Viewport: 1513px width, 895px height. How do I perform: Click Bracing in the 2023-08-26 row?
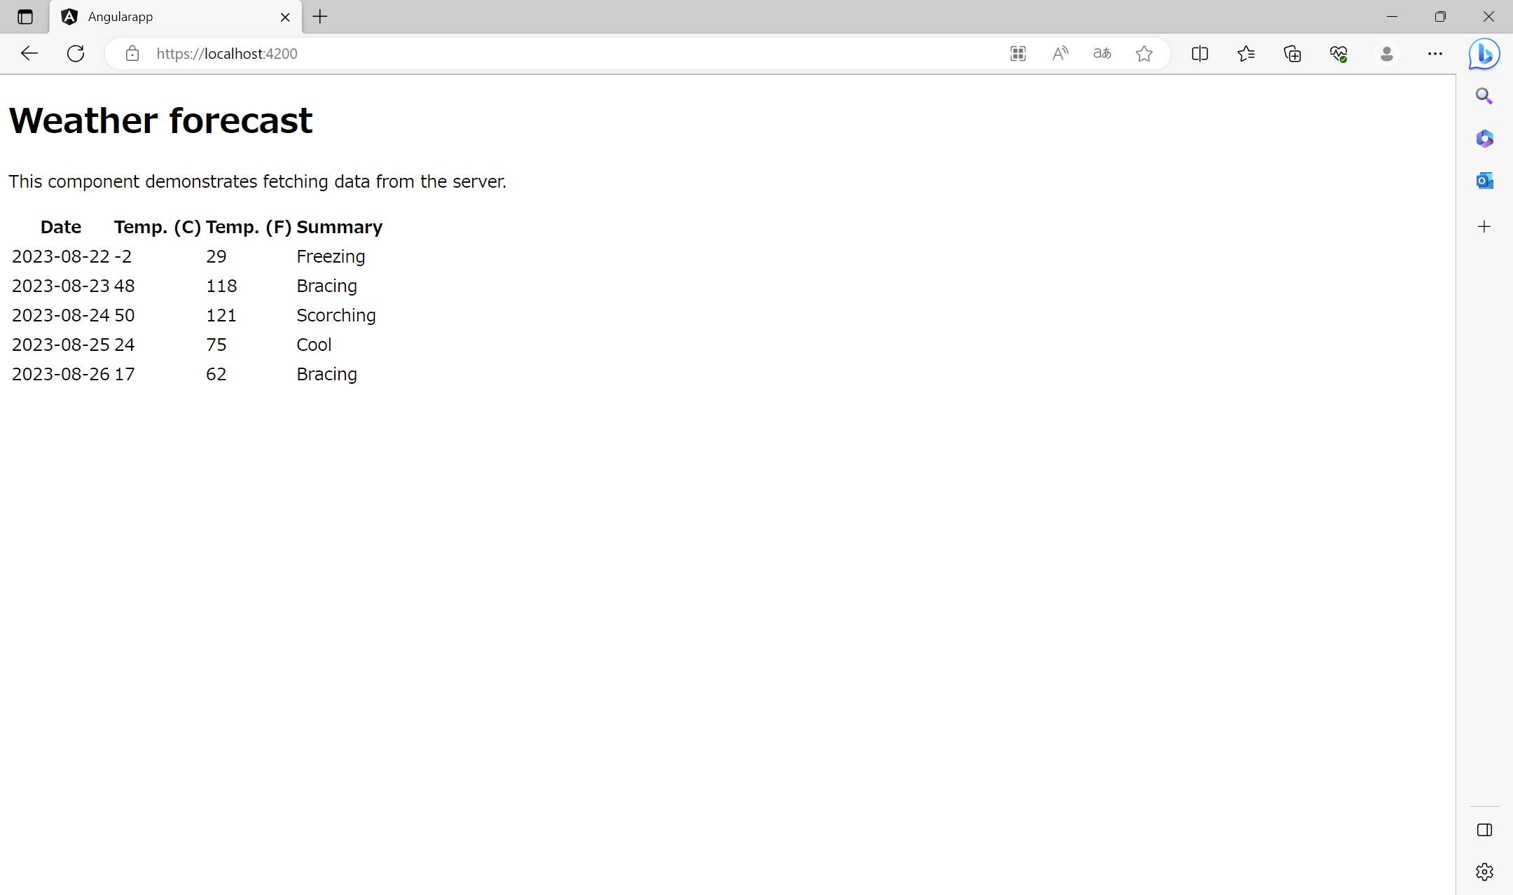click(x=326, y=375)
